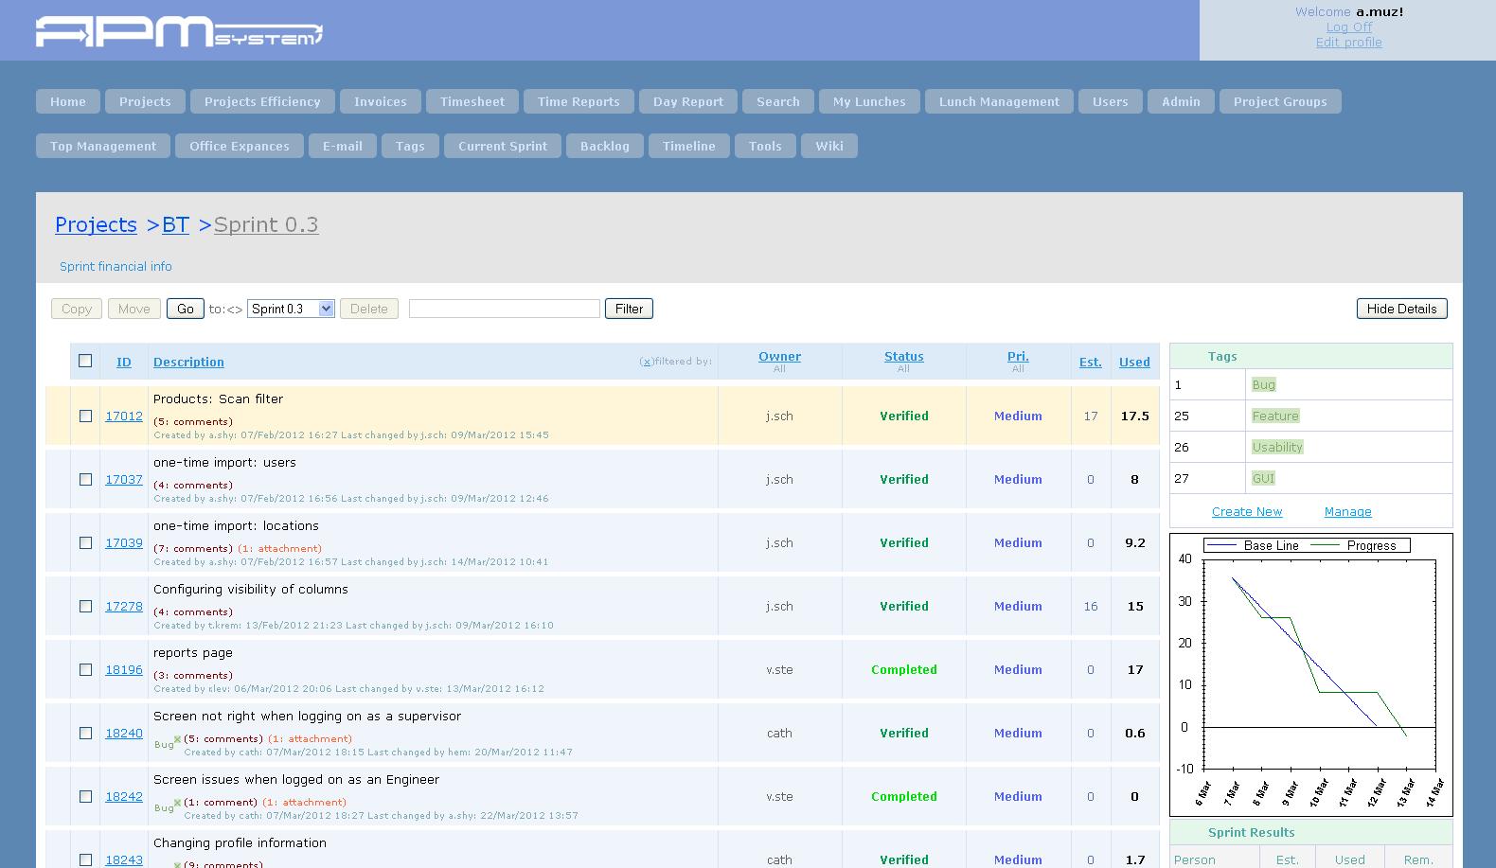Viewport: 1496px width, 868px height.
Task: Open the Sprint 0.3 destination dropdown
Action: pos(291,309)
